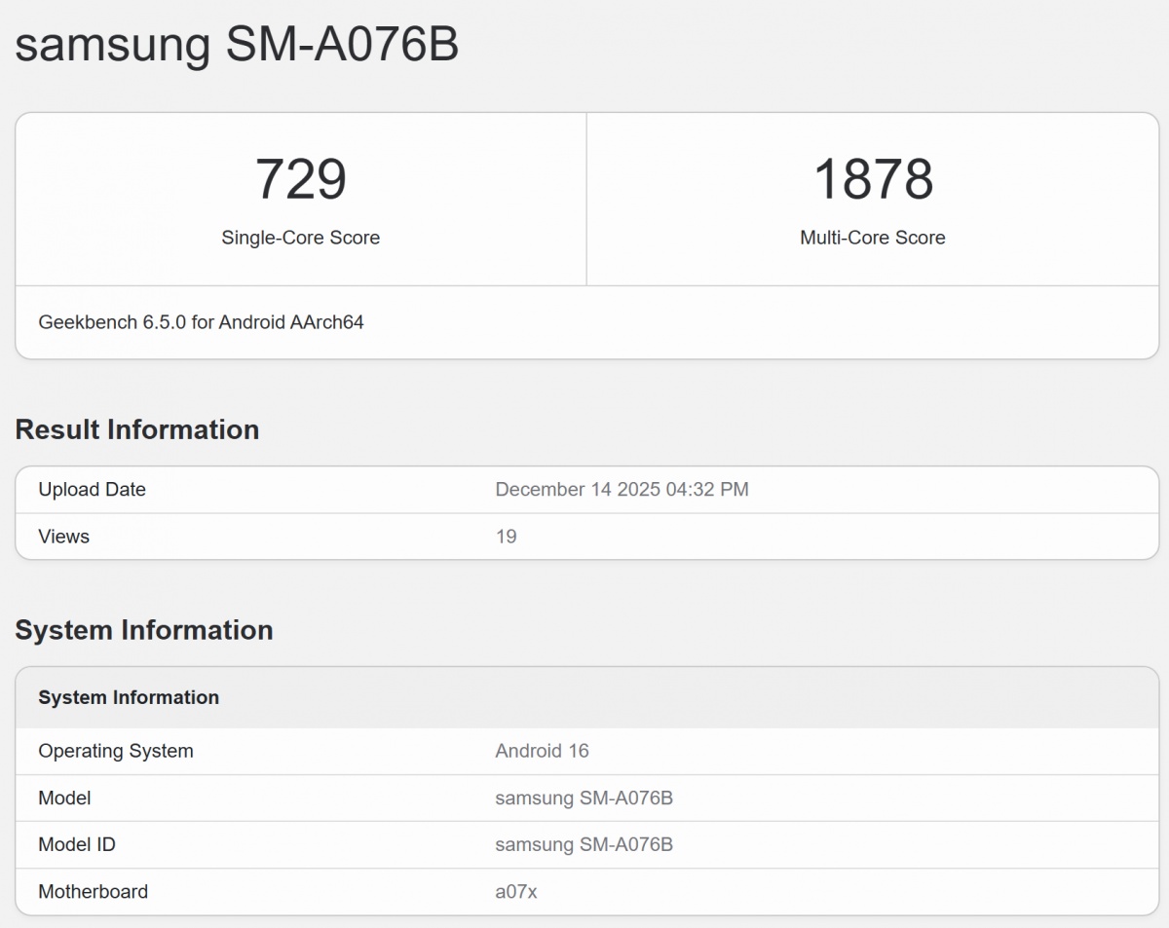1169x928 pixels.
Task: Click the Upload Date row label
Action: 92,490
